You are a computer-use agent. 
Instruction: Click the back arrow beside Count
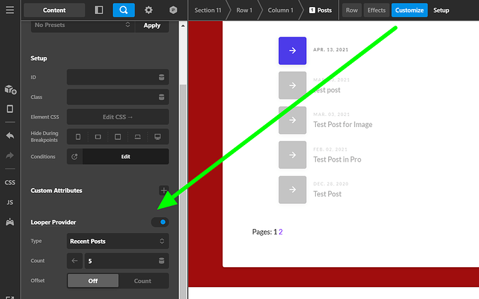coord(74,261)
